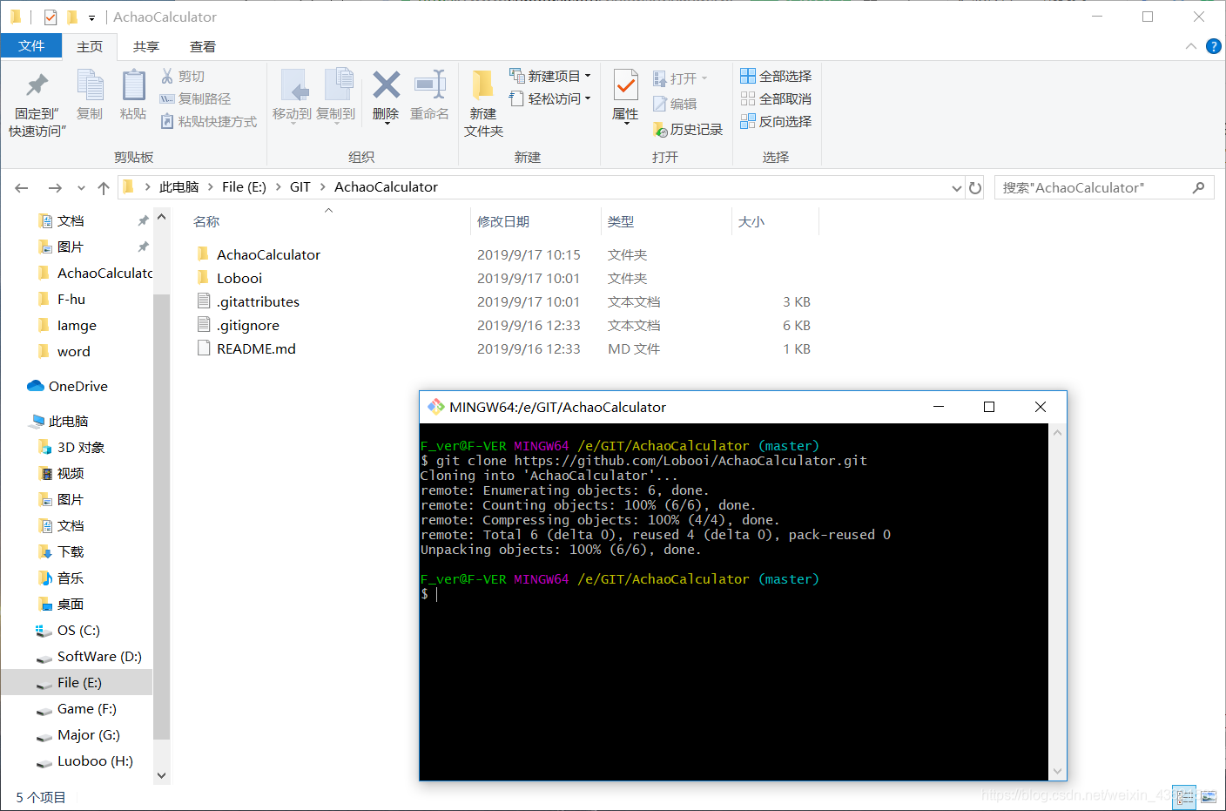
Task: Open the Easy access dropdown
Action: (x=550, y=98)
